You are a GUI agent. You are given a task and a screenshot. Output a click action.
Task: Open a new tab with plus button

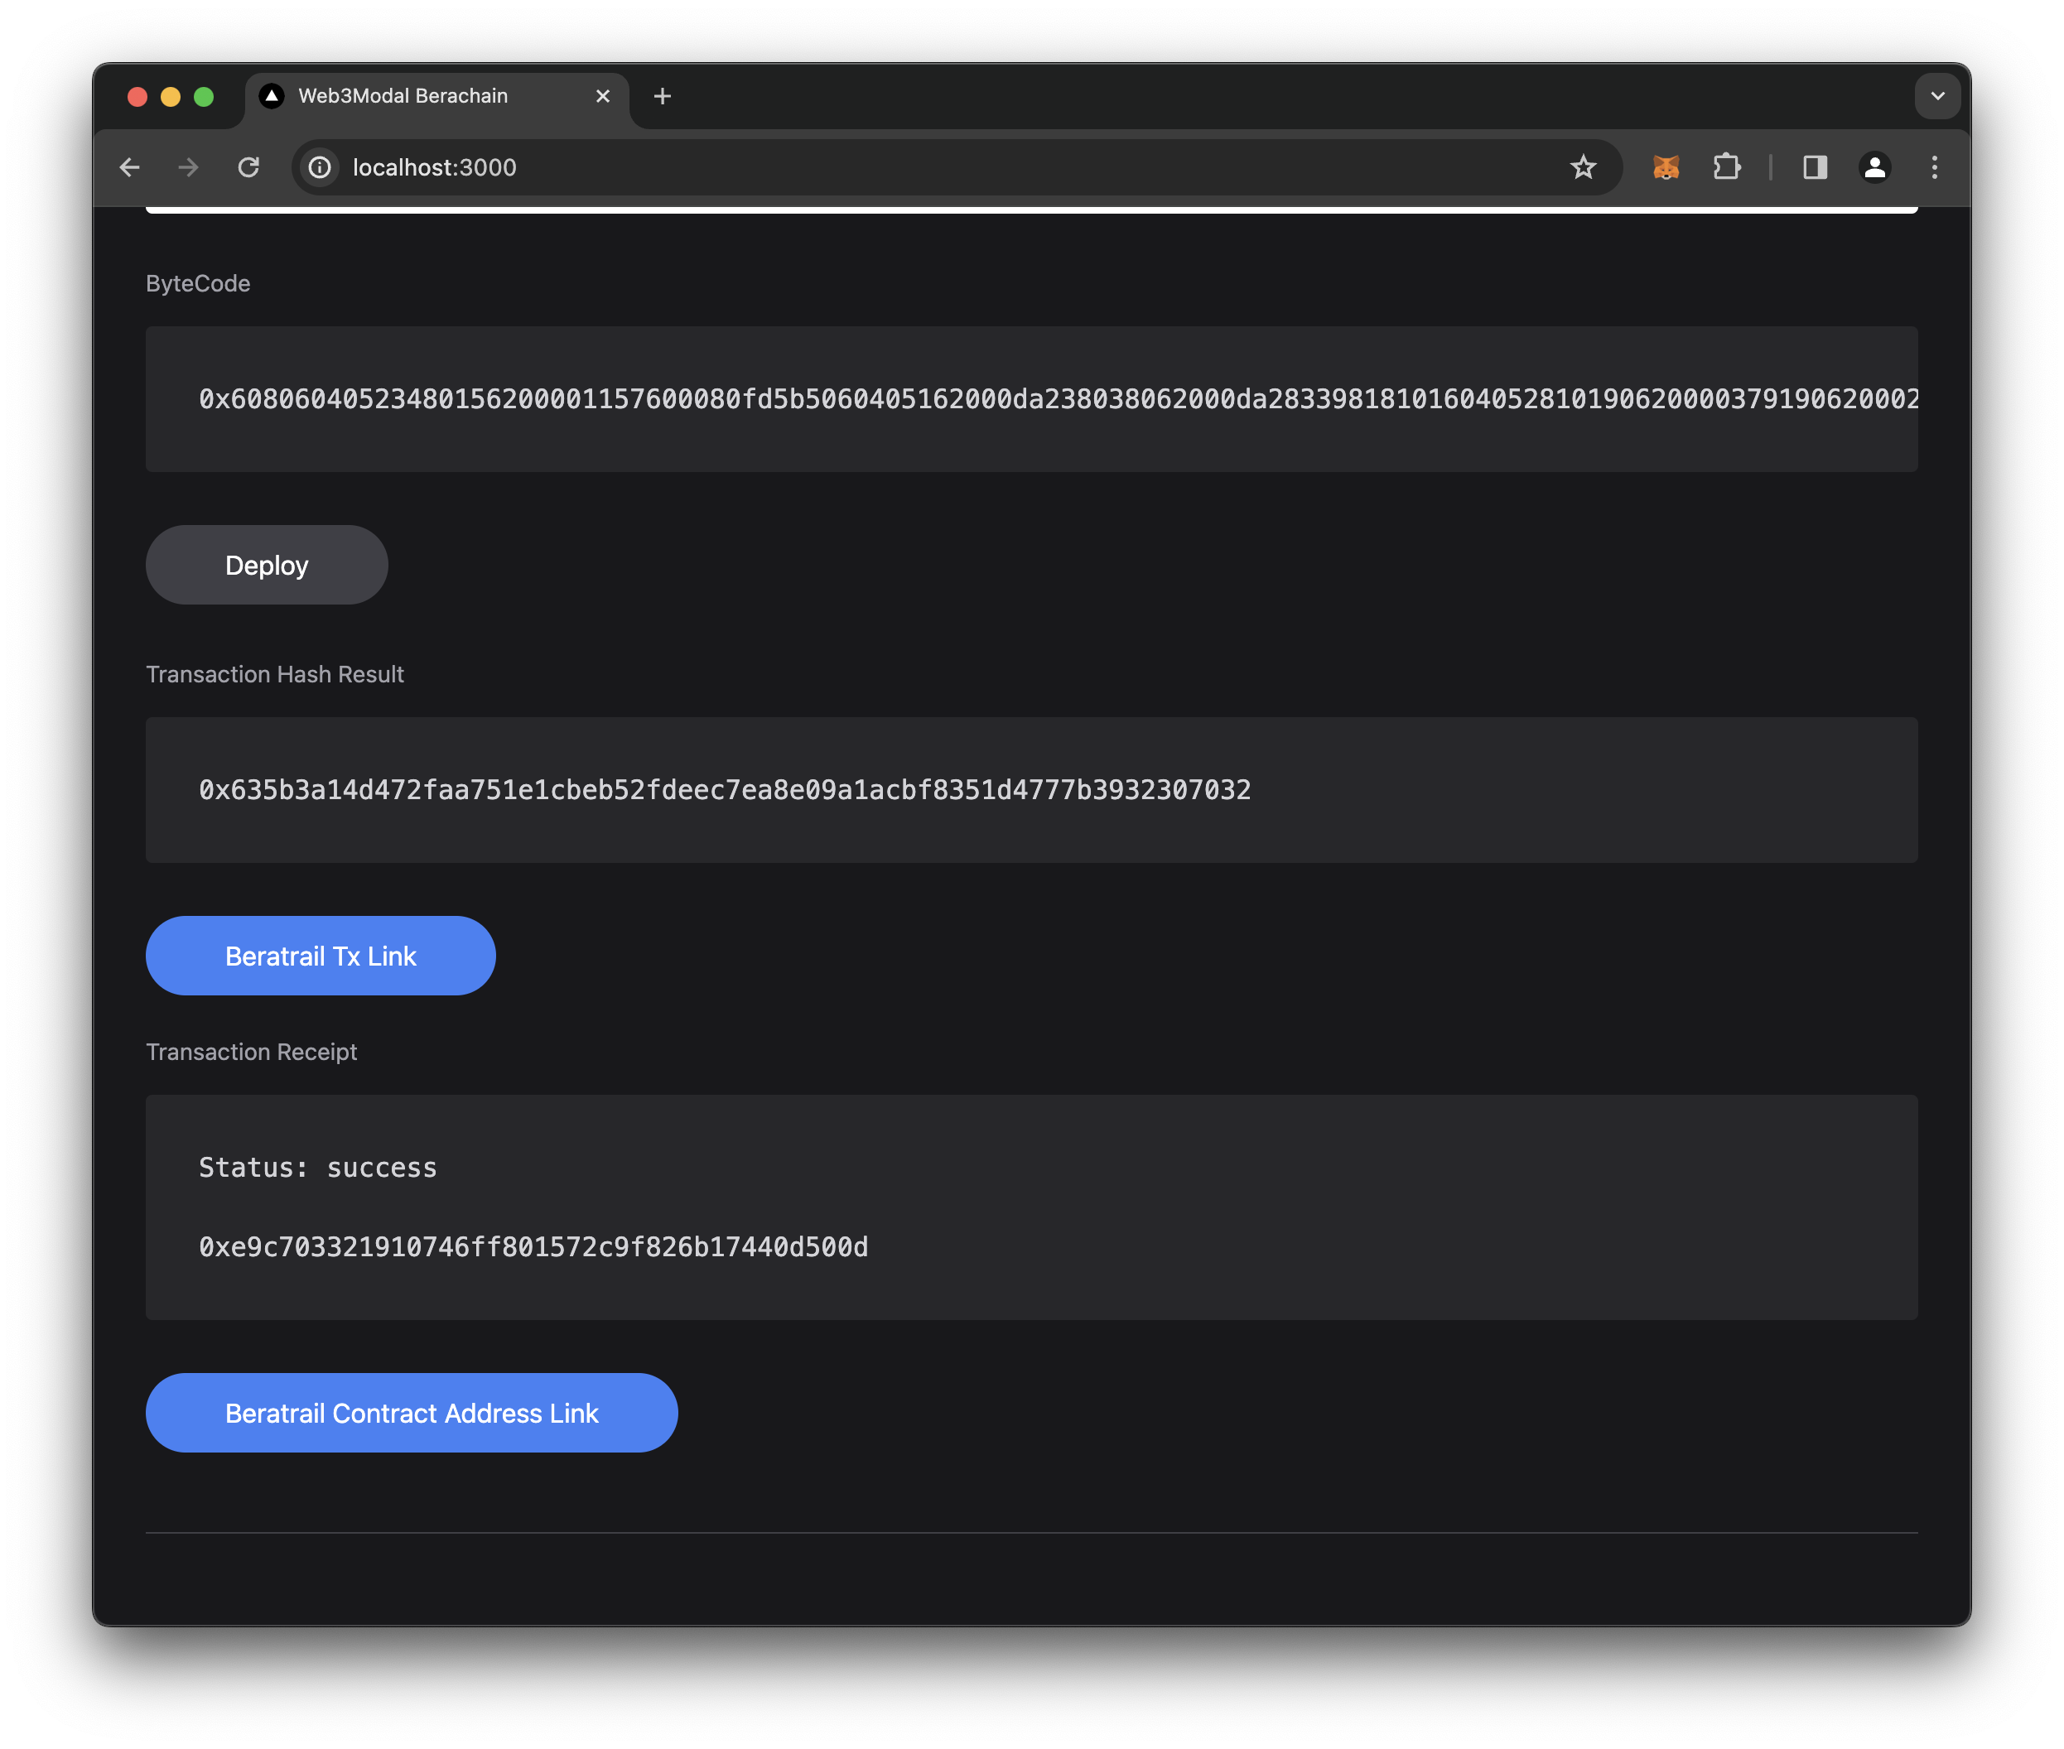pos(663,96)
